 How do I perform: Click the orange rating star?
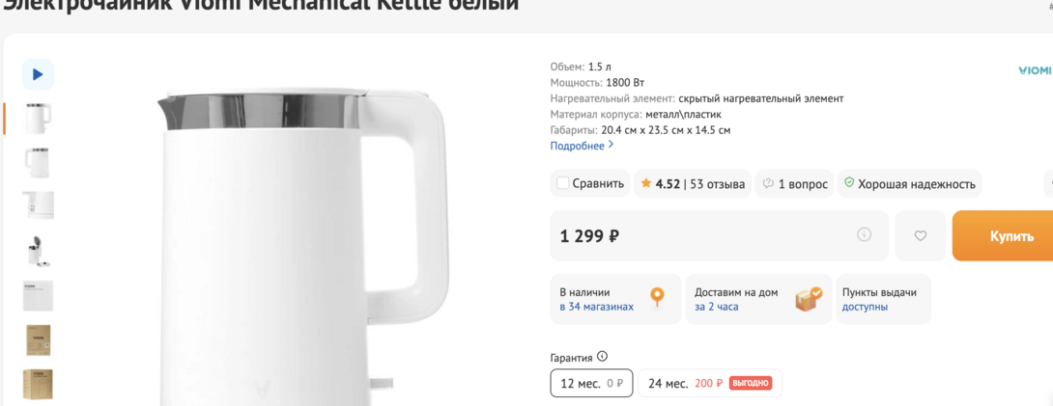pyautogui.click(x=646, y=184)
